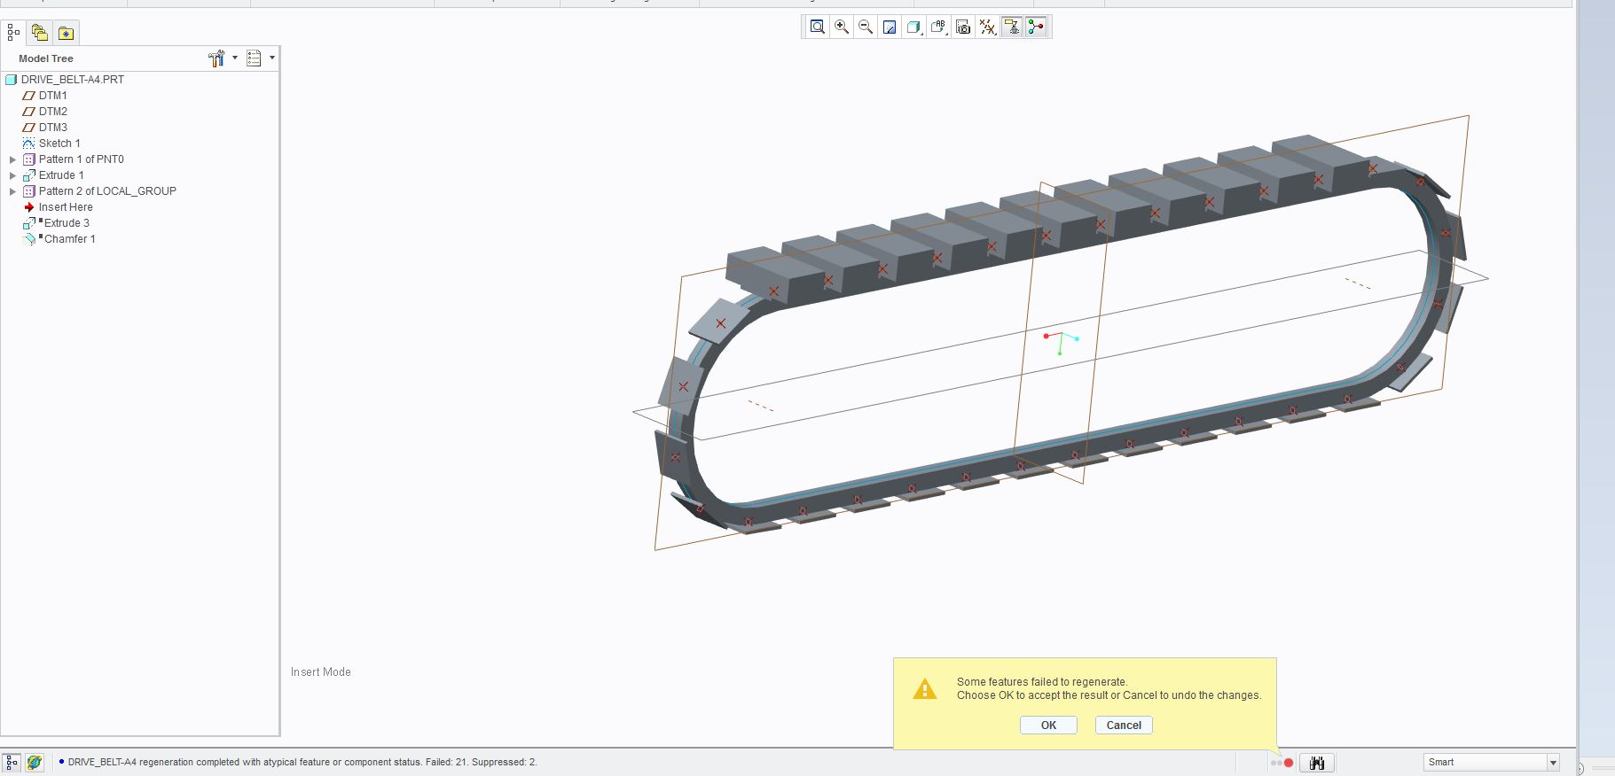Select suppressed Chamfer 1 feature
Viewport: 1615px width, 776px height.
[69, 239]
